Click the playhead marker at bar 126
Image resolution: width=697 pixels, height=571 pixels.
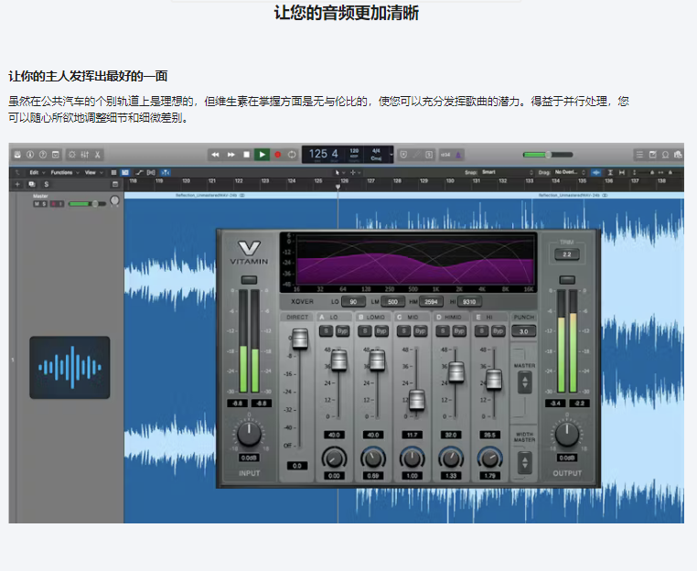click(x=338, y=187)
